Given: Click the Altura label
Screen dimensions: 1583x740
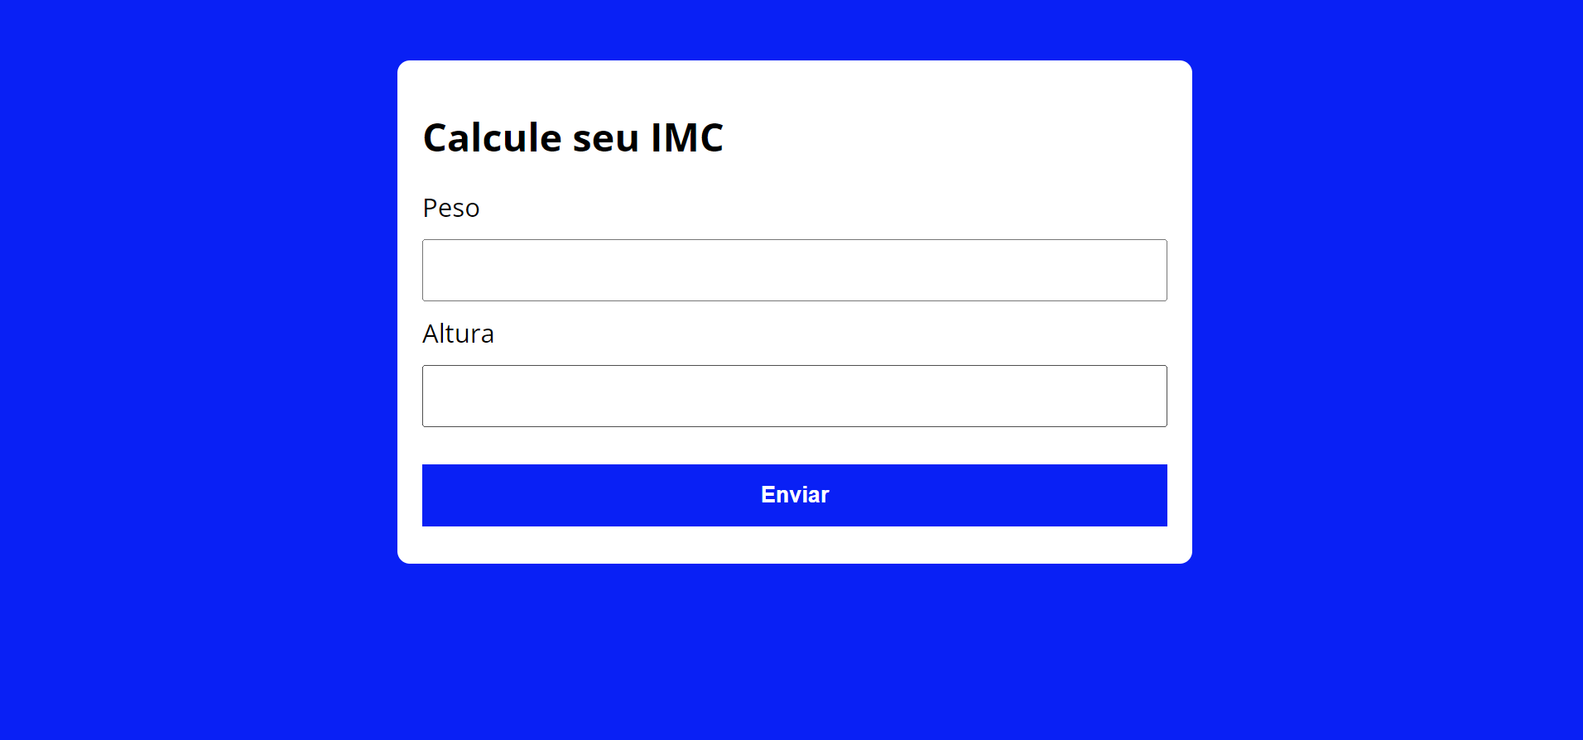Looking at the screenshot, I should click(x=459, y=333).
